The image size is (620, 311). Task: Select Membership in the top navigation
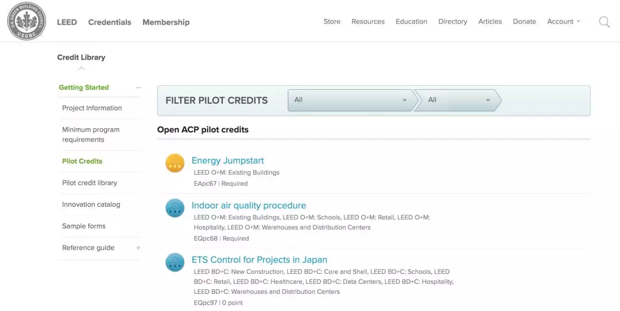click(x=166, y=22)
